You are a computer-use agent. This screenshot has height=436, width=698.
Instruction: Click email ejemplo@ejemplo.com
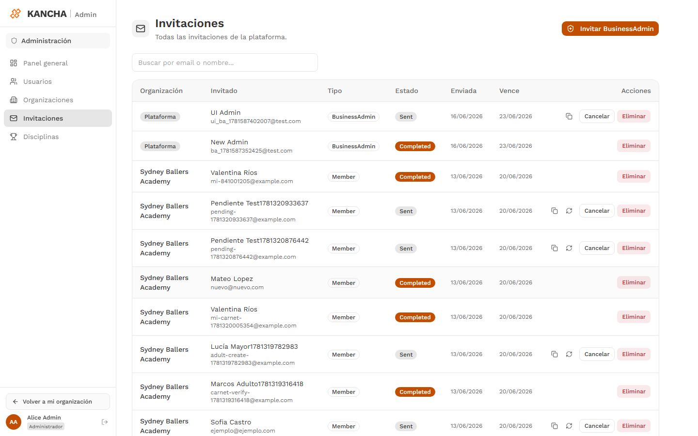click(243, 431)
